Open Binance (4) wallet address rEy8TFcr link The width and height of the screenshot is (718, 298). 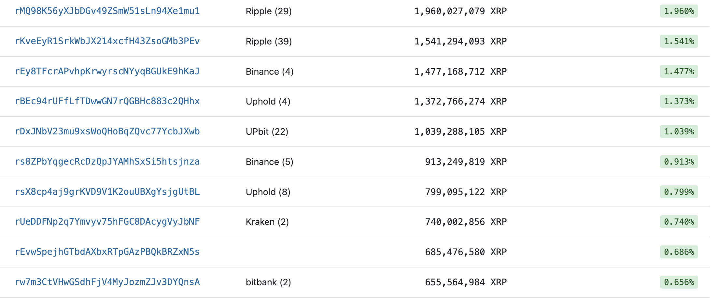pos(107,71)
